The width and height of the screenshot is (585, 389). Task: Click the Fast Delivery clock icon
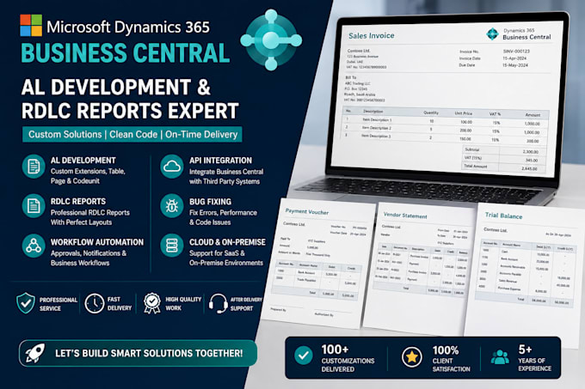[x=95, y=303]
